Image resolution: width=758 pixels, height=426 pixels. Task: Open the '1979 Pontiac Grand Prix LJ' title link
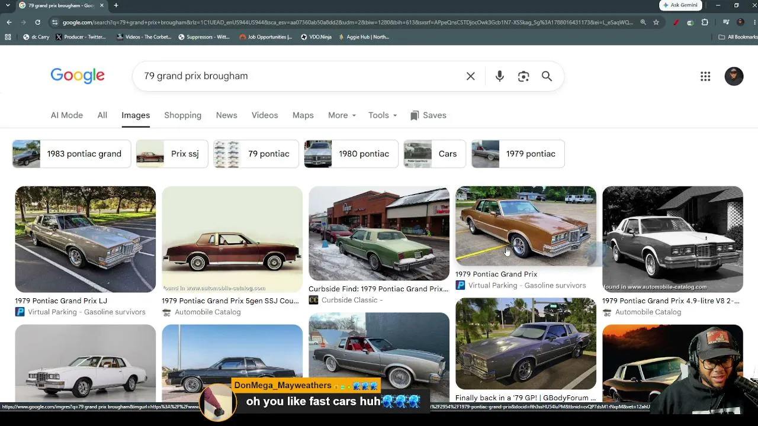tap(61, 301)
